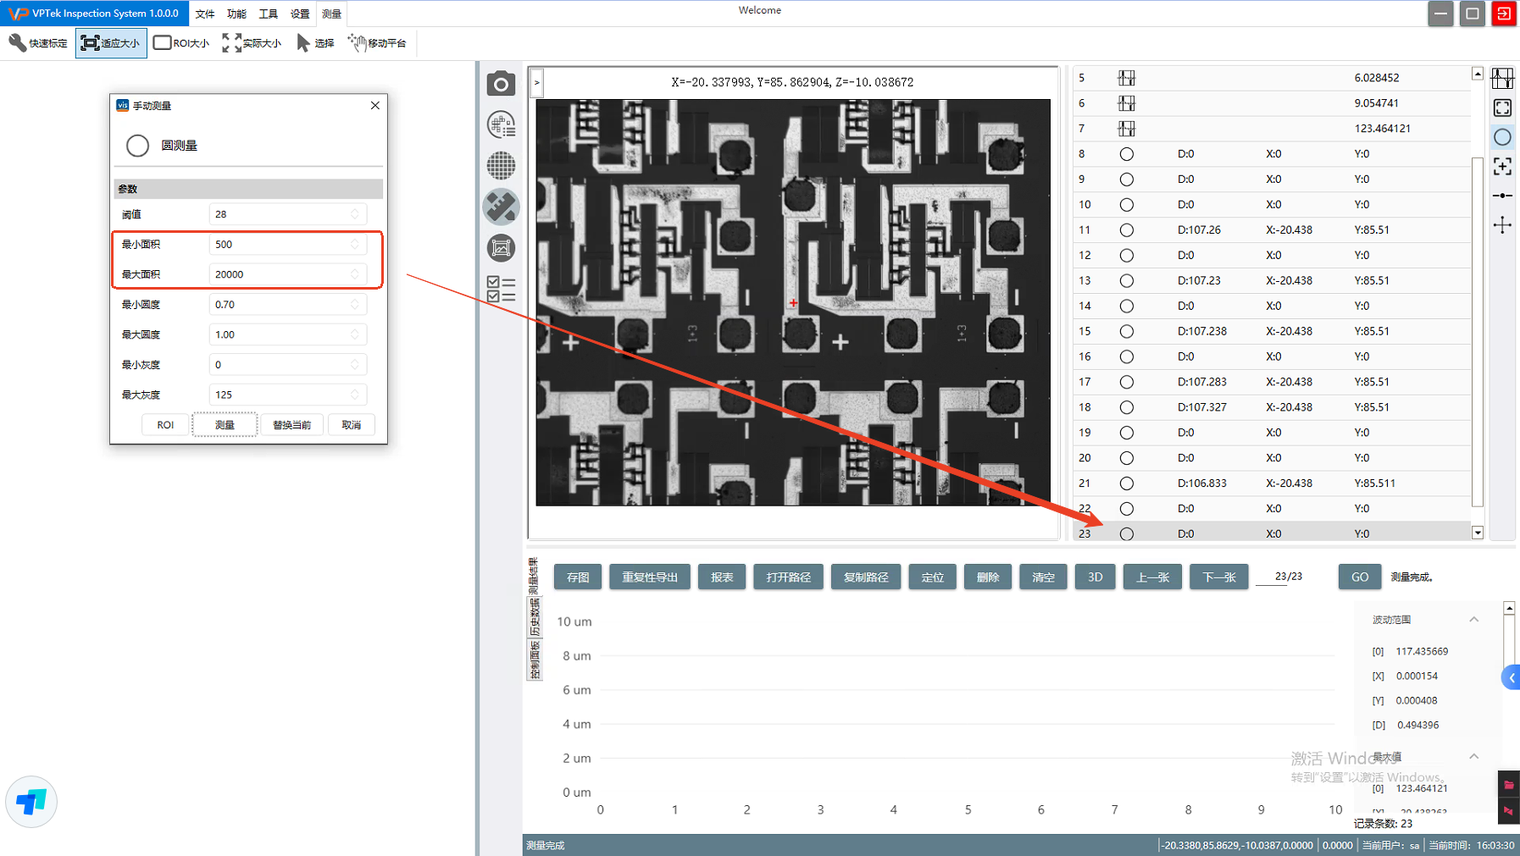Open the 功能 menu
The height and width of the screenshot is (856, 1520).
(x=236, y=14)
